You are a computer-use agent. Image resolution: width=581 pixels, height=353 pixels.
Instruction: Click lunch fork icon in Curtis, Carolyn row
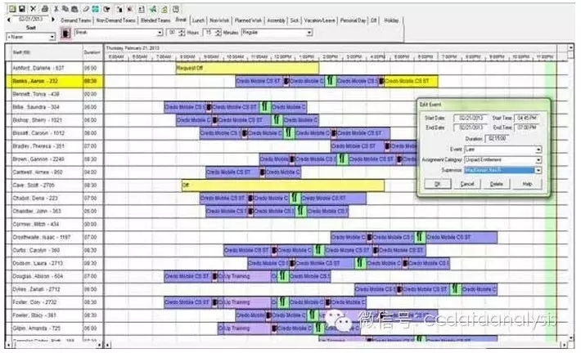318,250
